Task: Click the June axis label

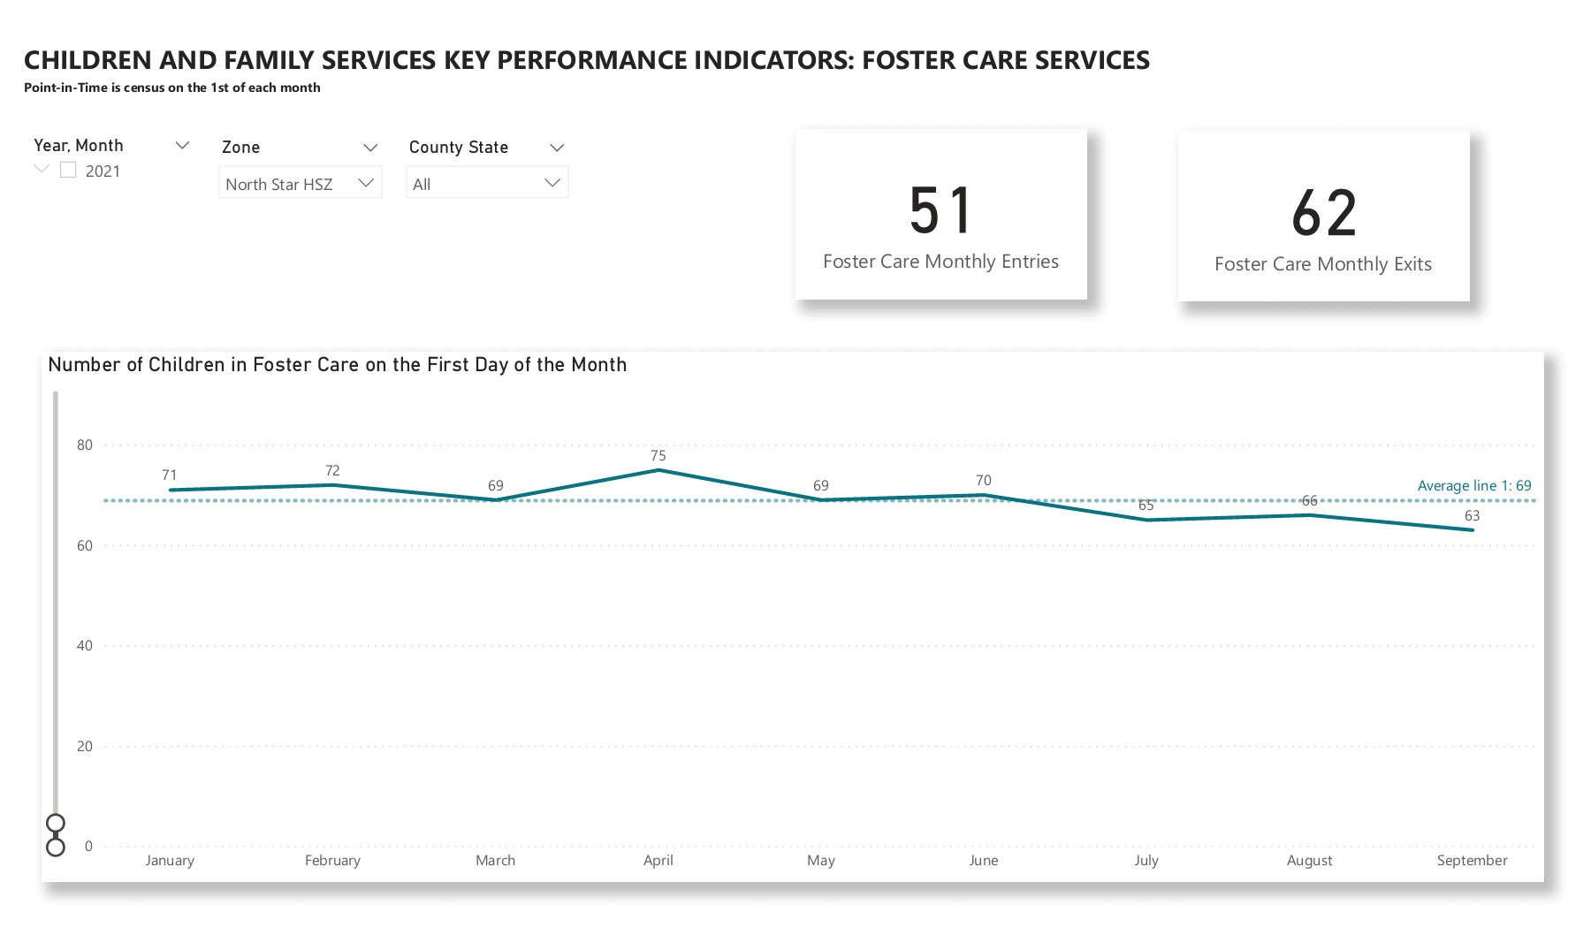Action: 984,860
